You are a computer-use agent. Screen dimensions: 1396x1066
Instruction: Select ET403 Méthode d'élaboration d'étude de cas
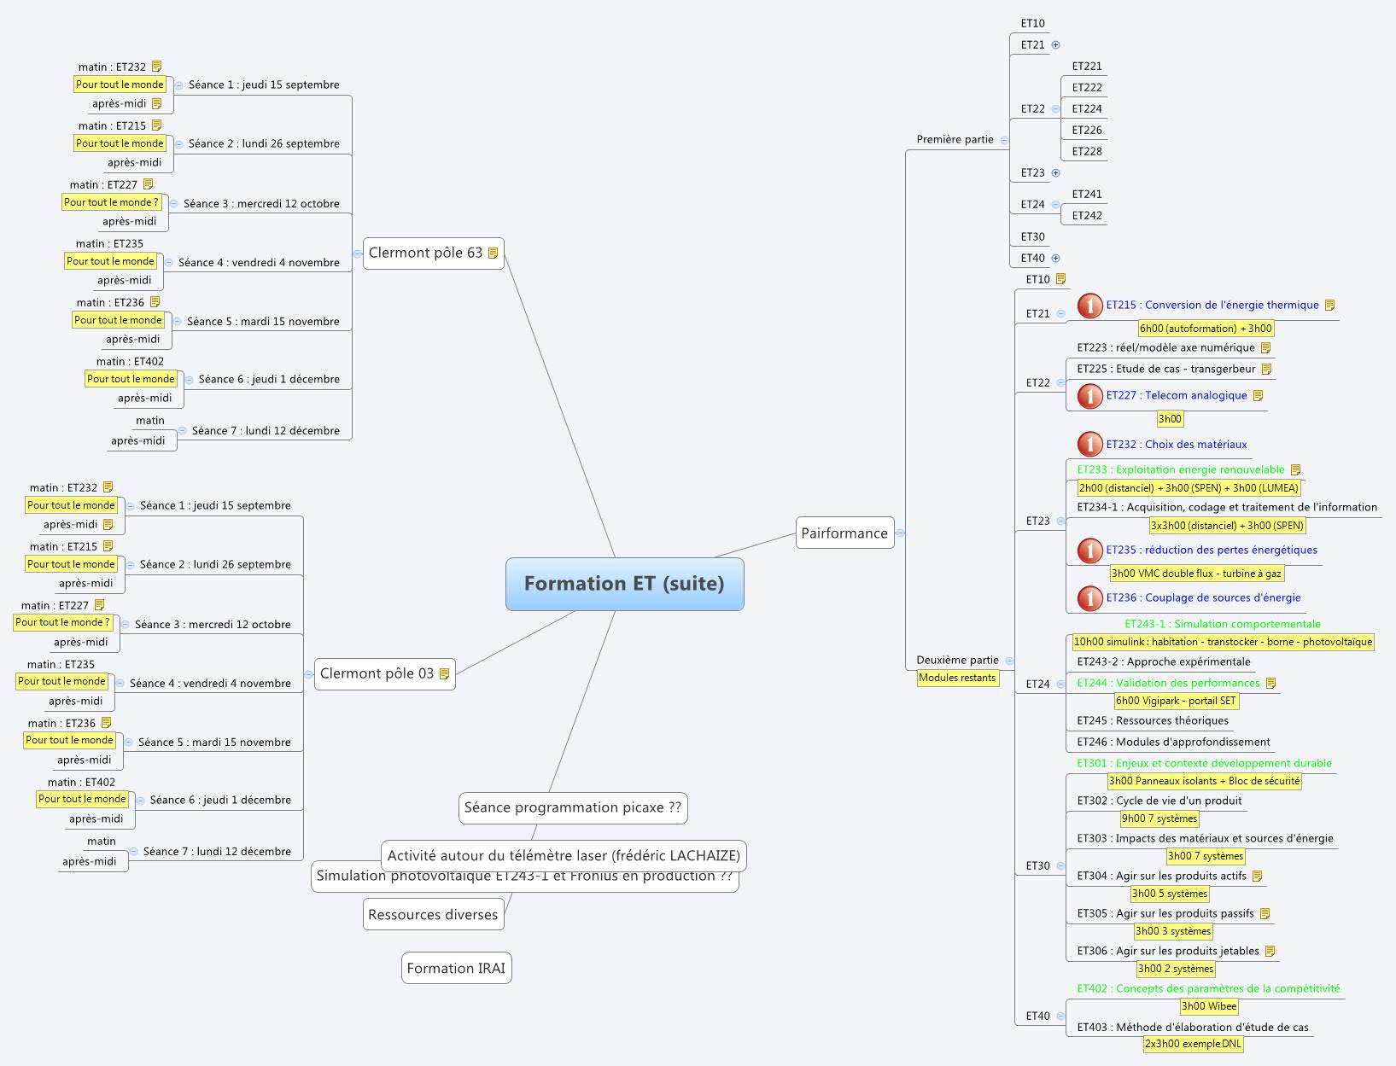click(1193, 1028)
